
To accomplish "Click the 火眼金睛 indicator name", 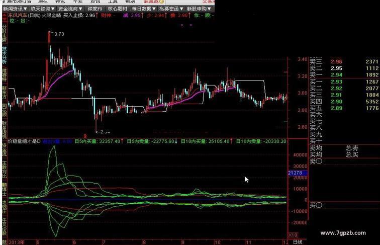I will pyautogui.click(x=51, y=15).
